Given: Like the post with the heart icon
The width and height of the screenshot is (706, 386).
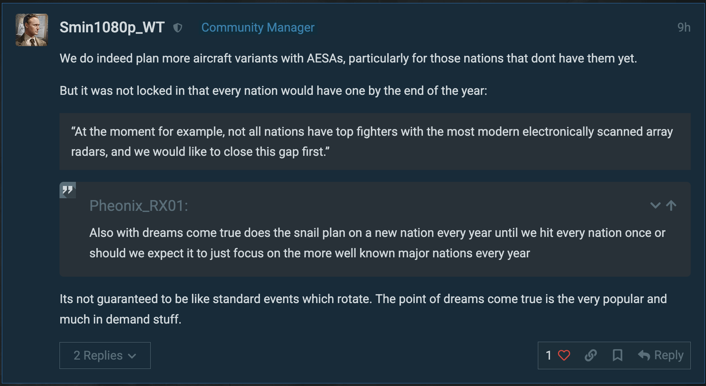Looking at the screenshot, I should click(x=564, y=356).
